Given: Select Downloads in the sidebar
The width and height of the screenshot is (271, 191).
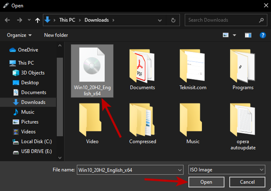Looking at the screenshot, I should pos(29,102).
